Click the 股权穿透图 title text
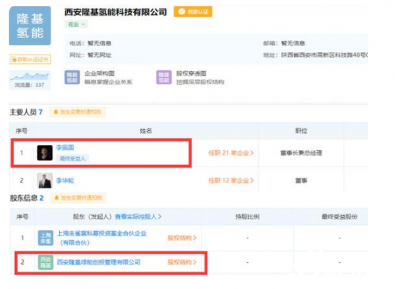 [x=191, y=74]
